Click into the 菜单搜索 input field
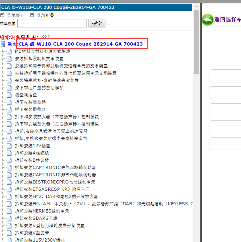 pyautogui.click(x=52, y=23)
